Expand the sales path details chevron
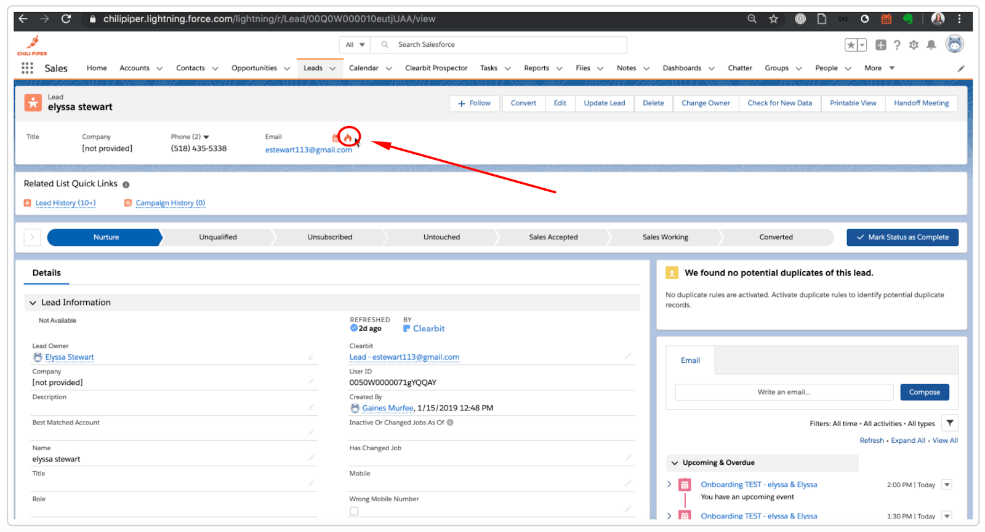Screen dimensions: 985x532 [32, 237]
